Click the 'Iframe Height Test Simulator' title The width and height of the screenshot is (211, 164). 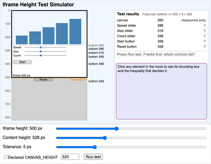coord(38,4)
